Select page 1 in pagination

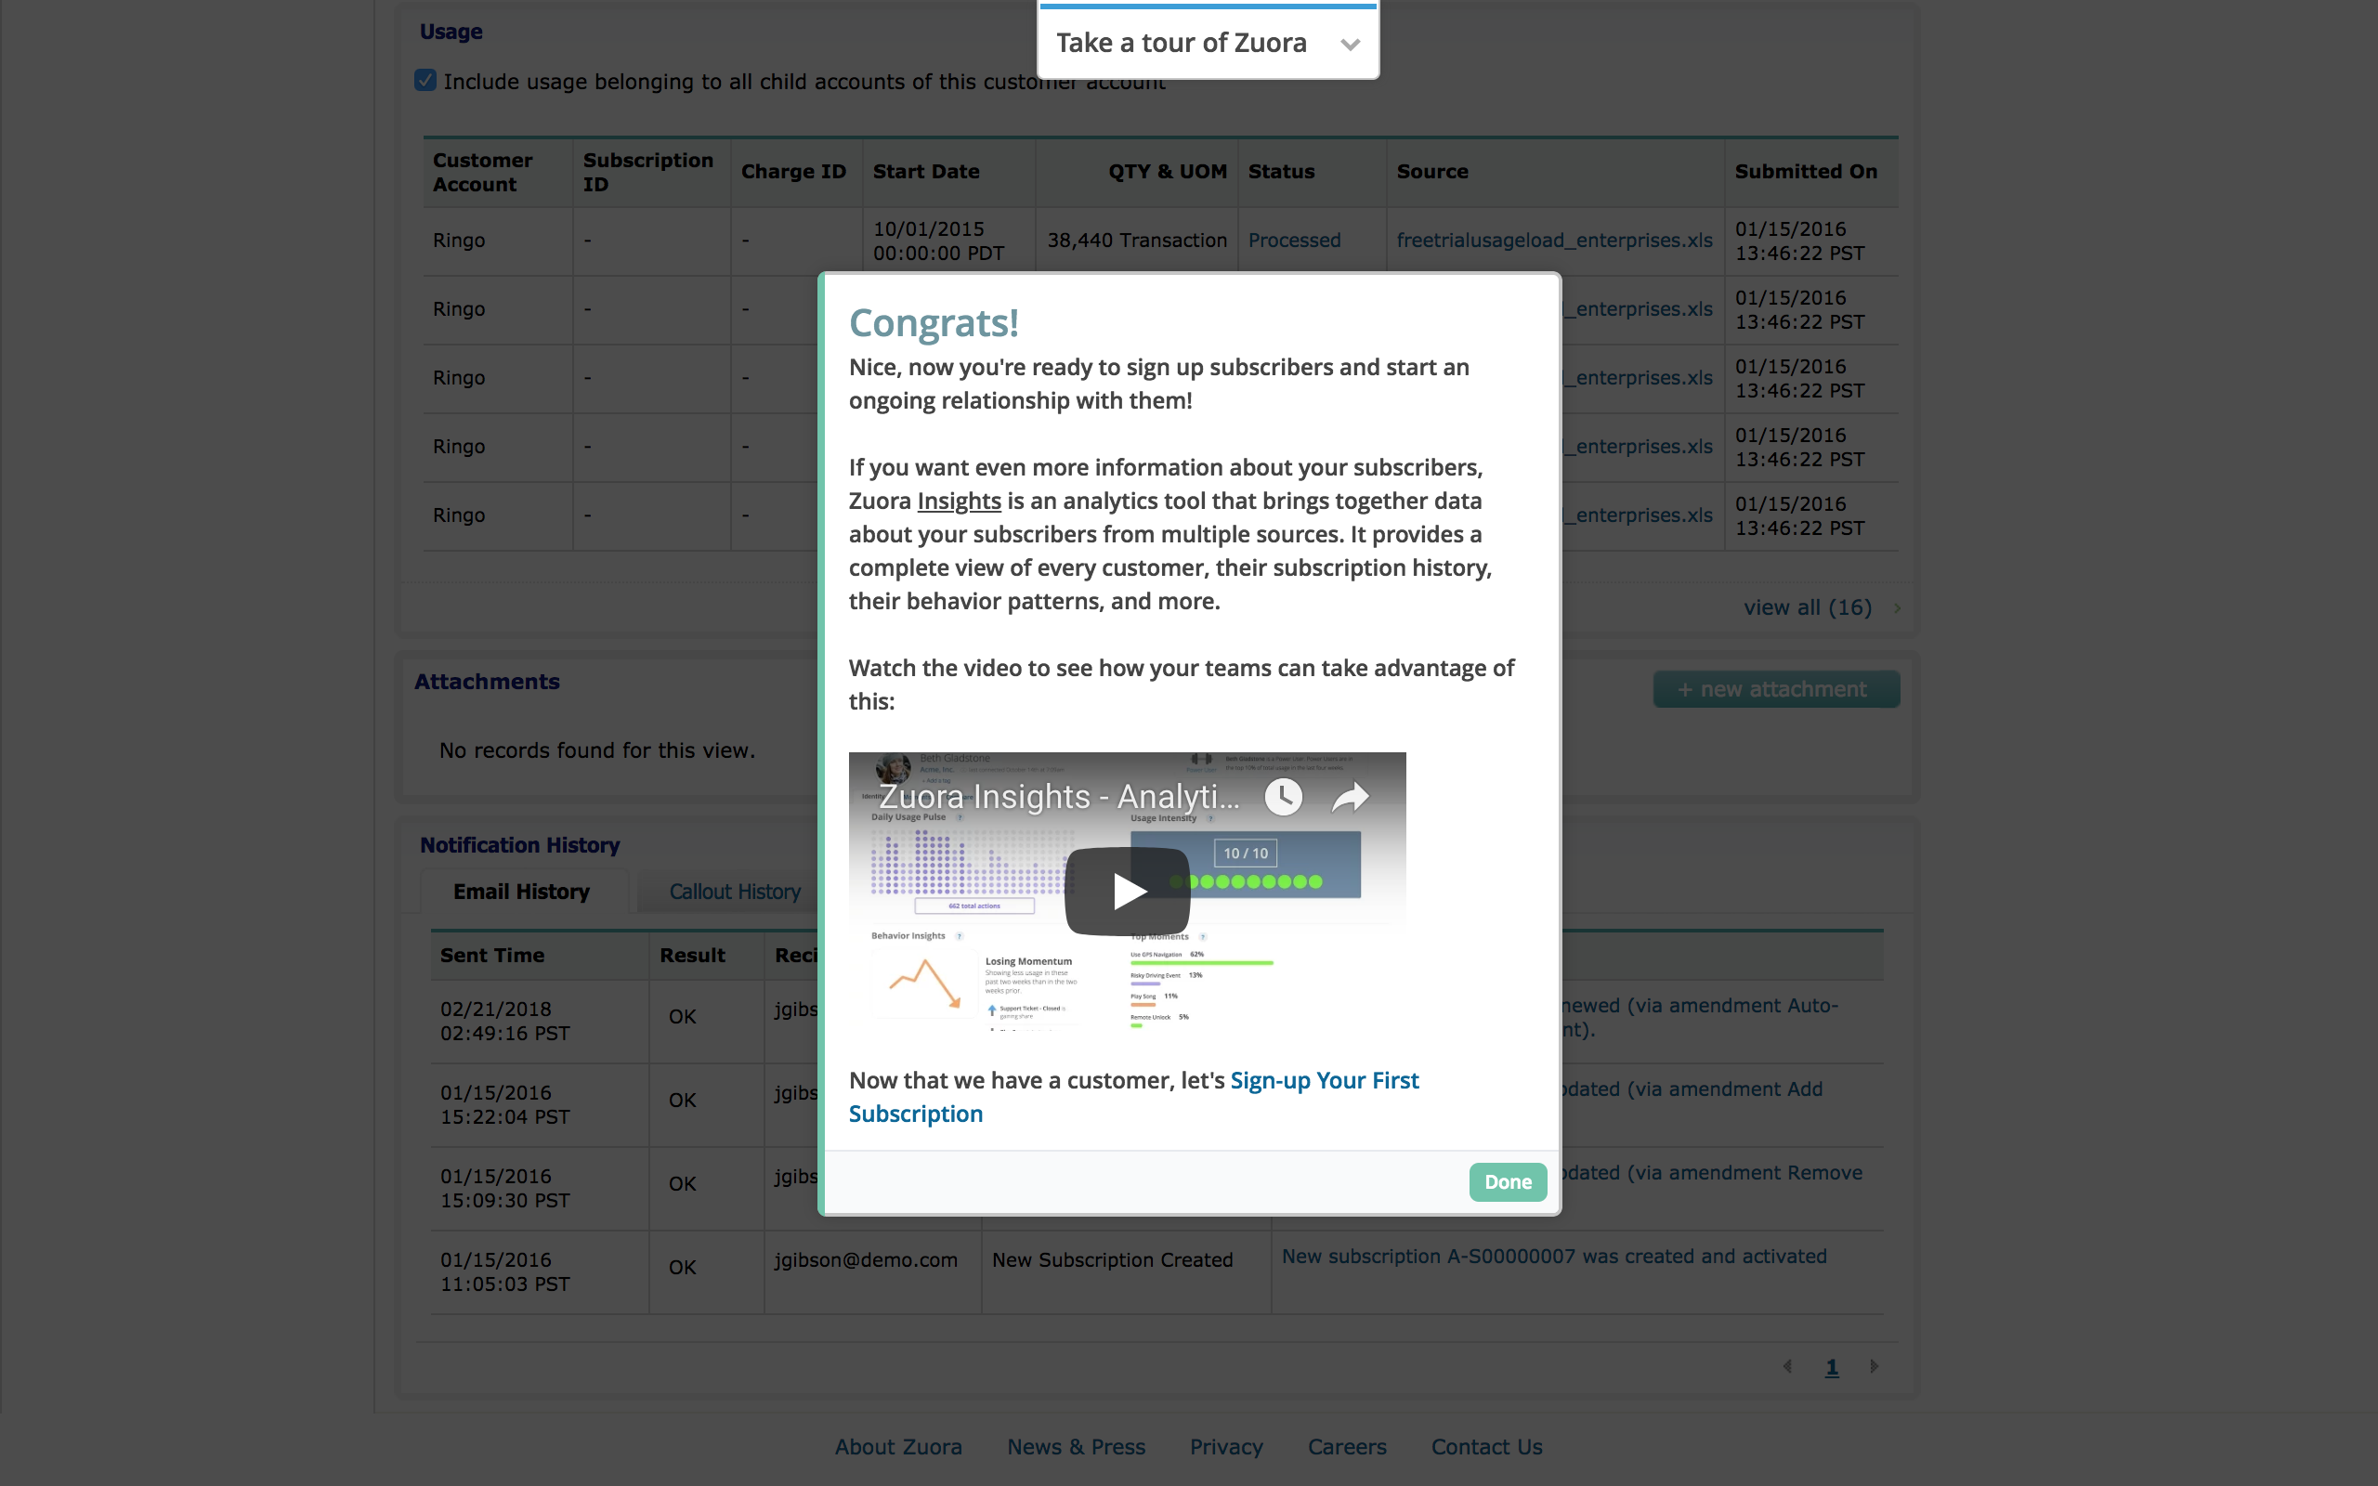[1832, 1366]
